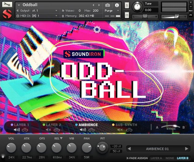Click the REL knob
The image size is (194, 162).
56,148
